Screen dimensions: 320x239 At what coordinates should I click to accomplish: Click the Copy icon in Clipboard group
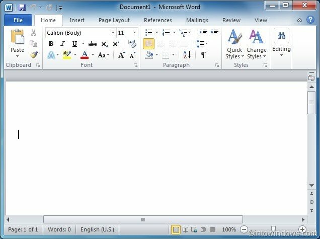click(x=34, y=43)
